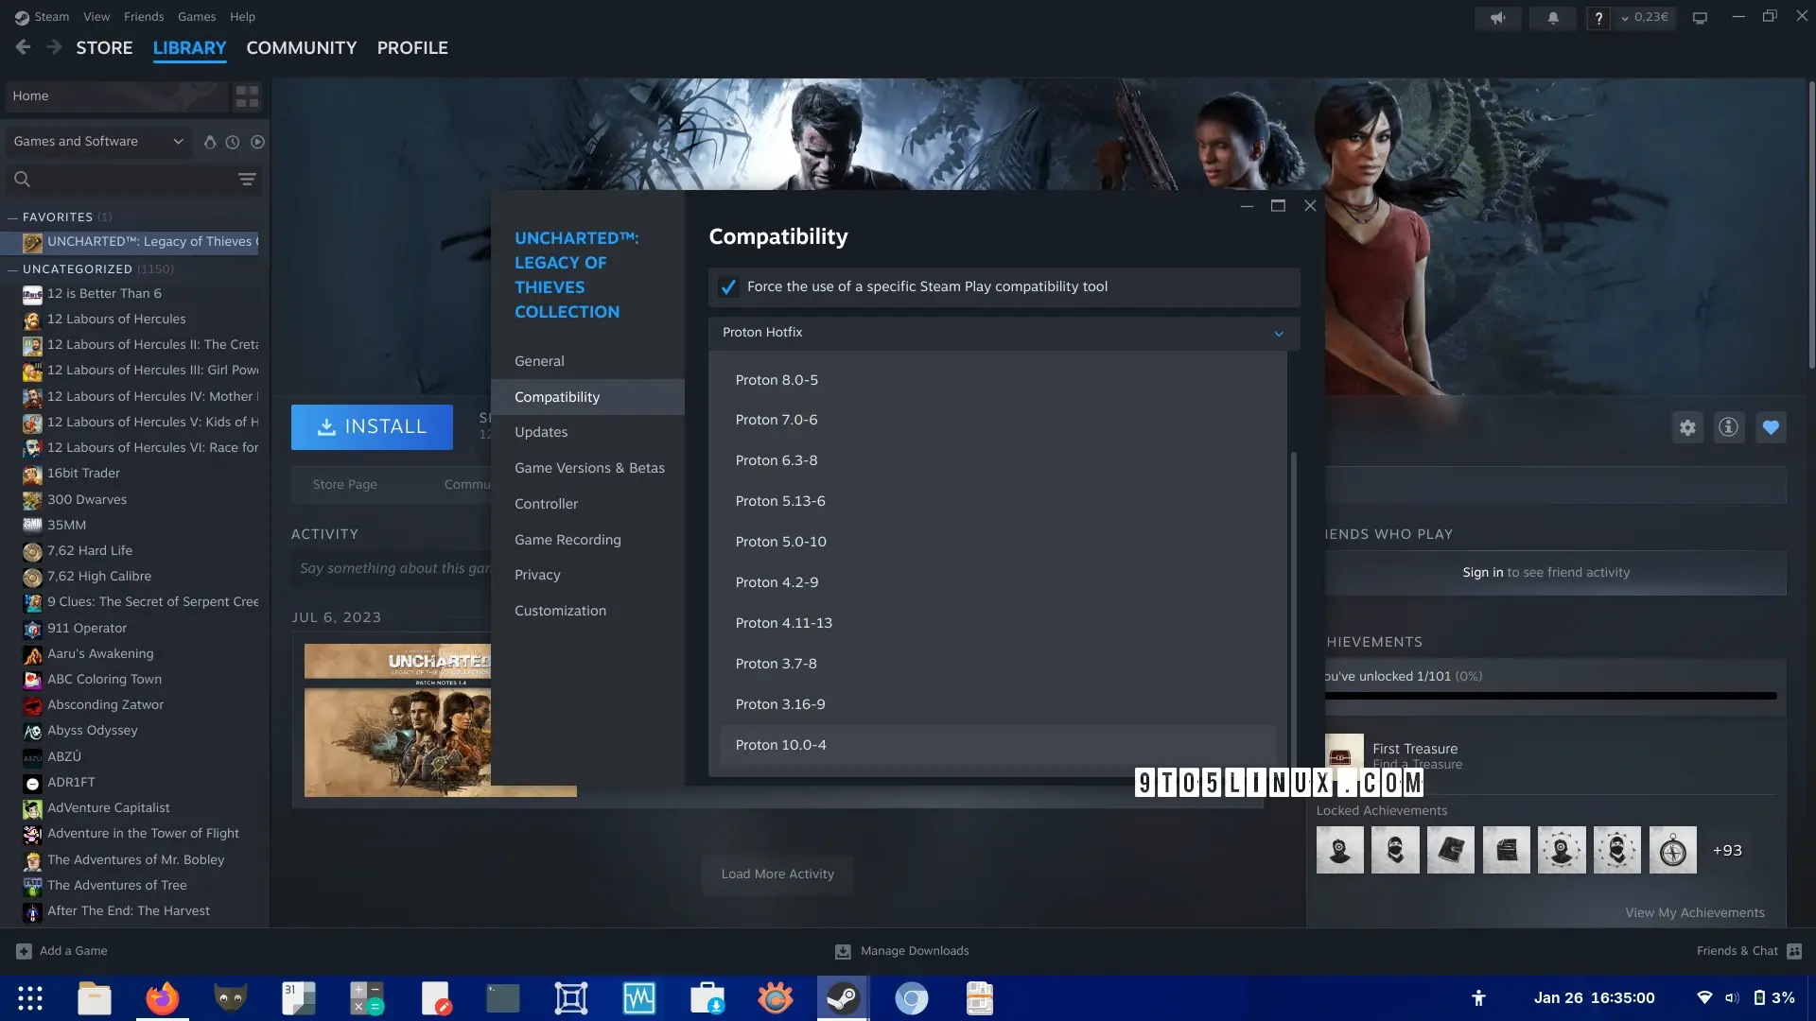1816x1021 pixels.
Task: Click the library filter options icon
Action: tap(247, 180)
